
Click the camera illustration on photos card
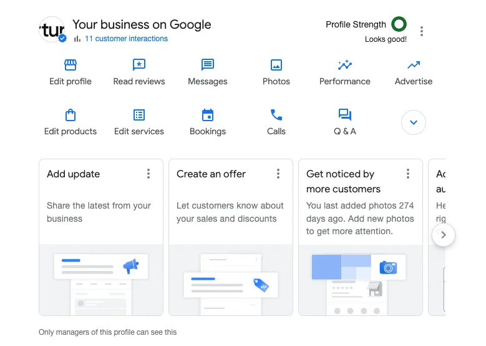click(x=388, y=267)
